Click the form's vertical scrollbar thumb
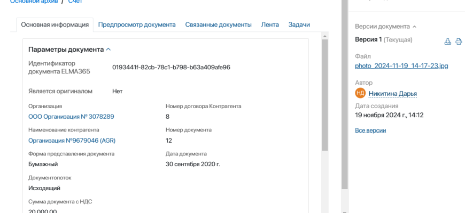Viewport: 465px width, 213px height. coord(324,96)
